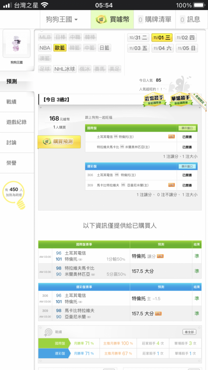Screen dimensions: 208x370
Task: Click the coin icon beside 買噱幣
Action: pyautogui.click(x=102, y=19)
